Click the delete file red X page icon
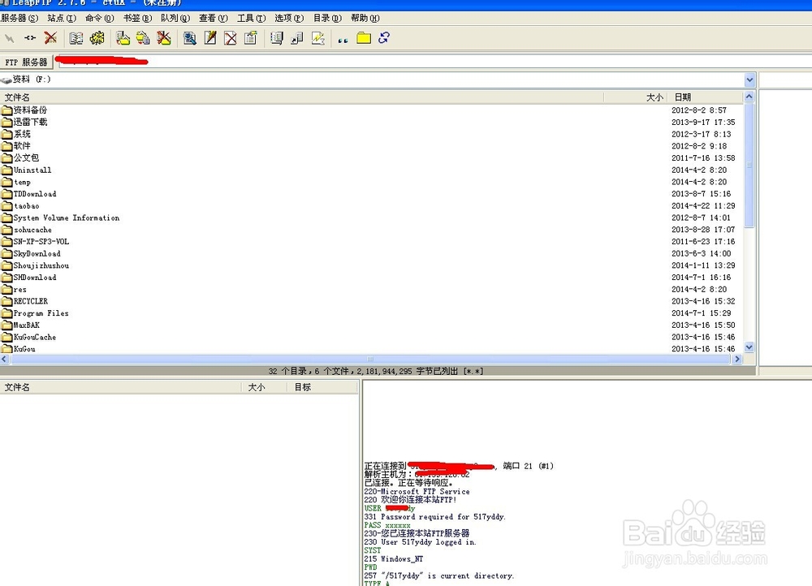812x586 pixels. (x=231, y=38)
